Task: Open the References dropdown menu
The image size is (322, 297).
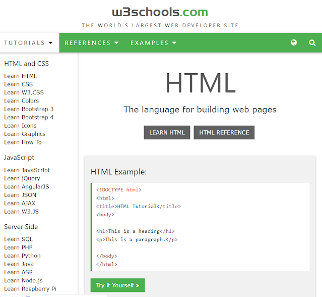Action: tap(92, 43)
